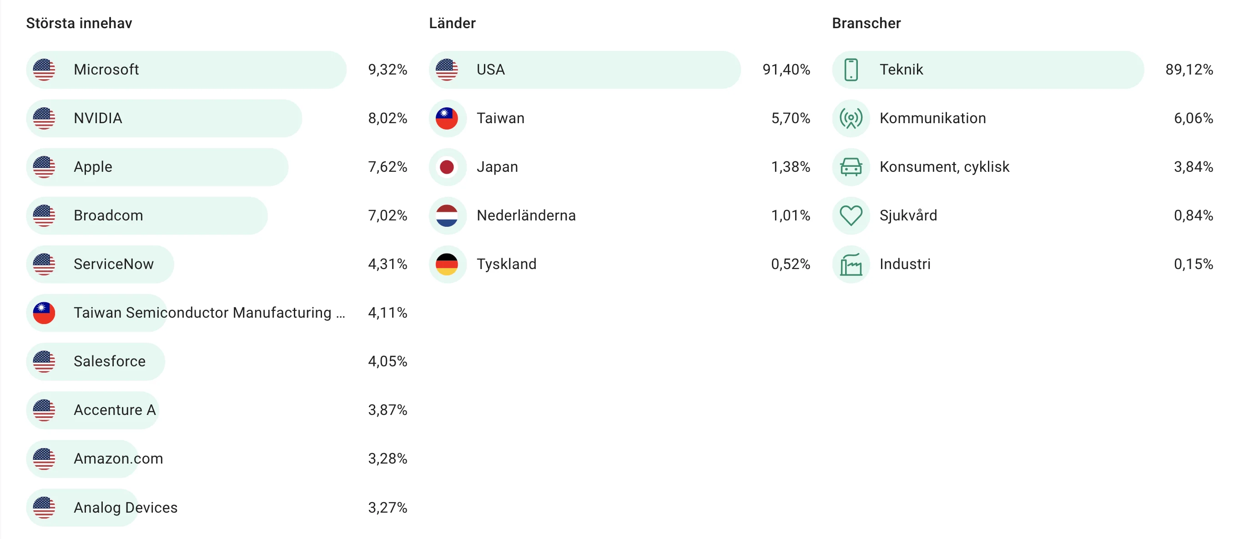Open the Broadcom holding entry

coord(217,215)
